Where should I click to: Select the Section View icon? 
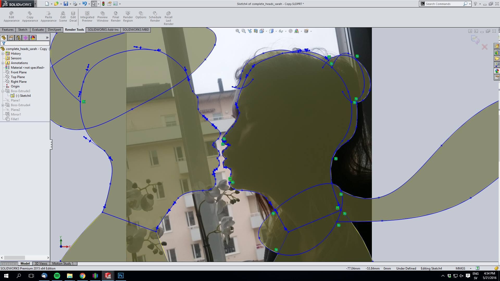256,31
